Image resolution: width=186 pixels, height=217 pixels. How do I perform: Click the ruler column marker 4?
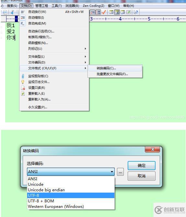pyautogui.click(x=120, y=19)
